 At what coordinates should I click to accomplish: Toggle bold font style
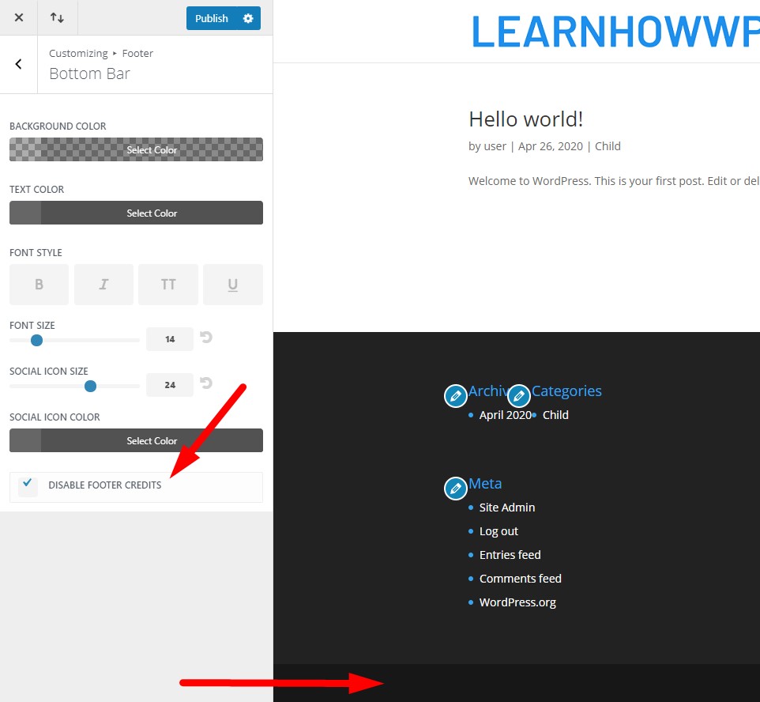pyautogui.click(x=40, y=285)
